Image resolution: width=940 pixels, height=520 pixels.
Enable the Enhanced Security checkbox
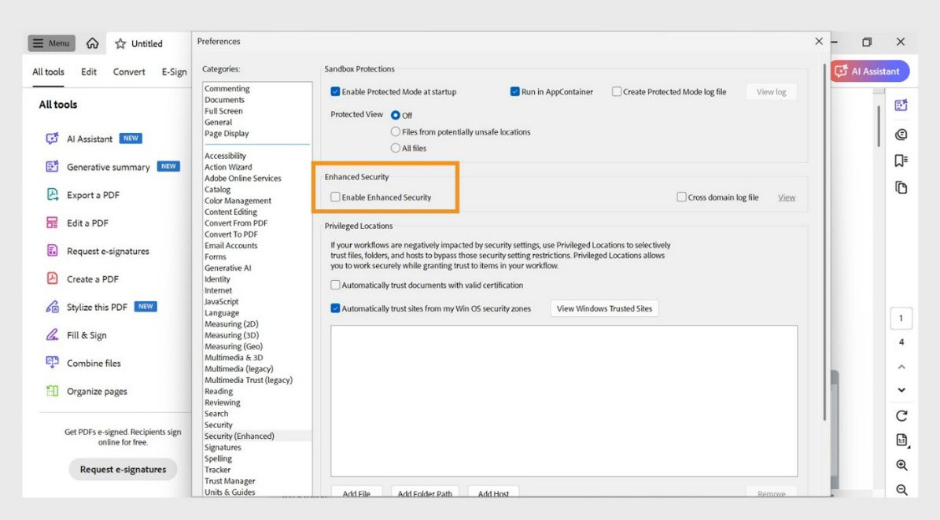334,197
